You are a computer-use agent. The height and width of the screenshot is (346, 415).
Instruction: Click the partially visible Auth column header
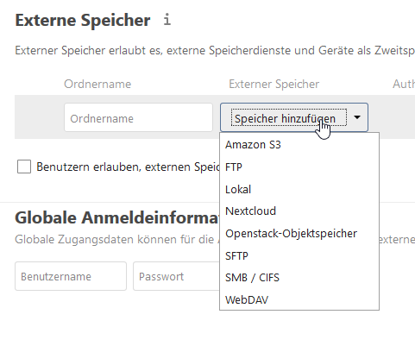point(404,84)
